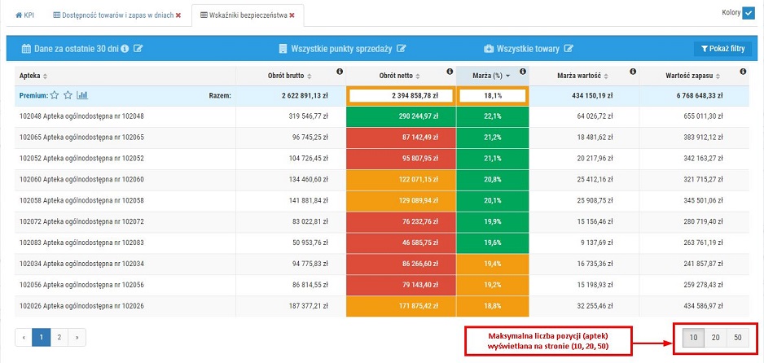Open the KPI tab

pyautogui.click(x=24, y=15)
